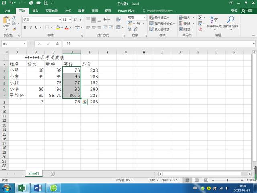Click the Cut scissors icon
This screenshot has height=193, width=257.
point(14,17)
